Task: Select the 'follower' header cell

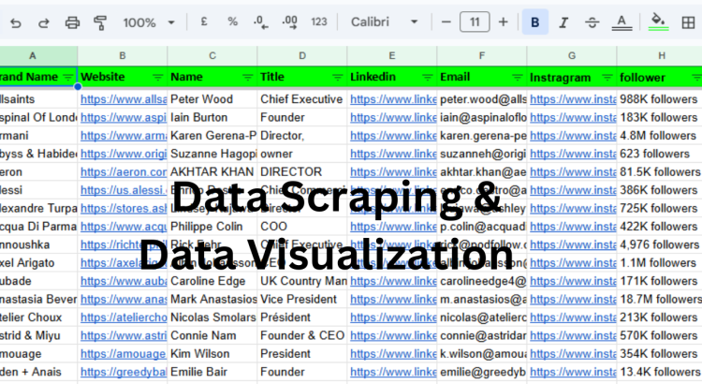Action: [659, 77]
